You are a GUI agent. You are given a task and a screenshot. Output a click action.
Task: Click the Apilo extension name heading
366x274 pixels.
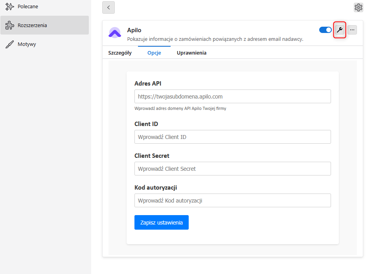(134, 30)
